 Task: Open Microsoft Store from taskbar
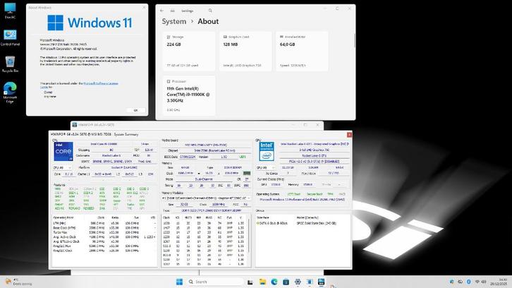(x=286, y=282)
